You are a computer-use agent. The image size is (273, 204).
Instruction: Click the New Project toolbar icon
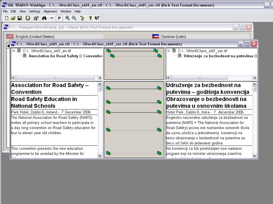[x=7, y=18]
